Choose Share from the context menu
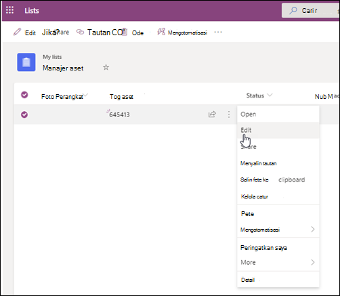 click(x=278, y=147)
